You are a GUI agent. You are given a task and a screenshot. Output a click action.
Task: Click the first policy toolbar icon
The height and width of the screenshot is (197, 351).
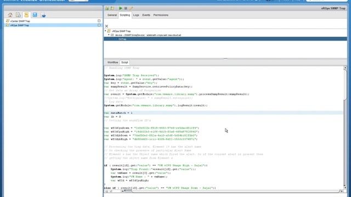click(x=107, y=8)
